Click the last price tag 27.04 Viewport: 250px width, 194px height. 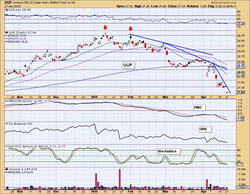[241, 92]
